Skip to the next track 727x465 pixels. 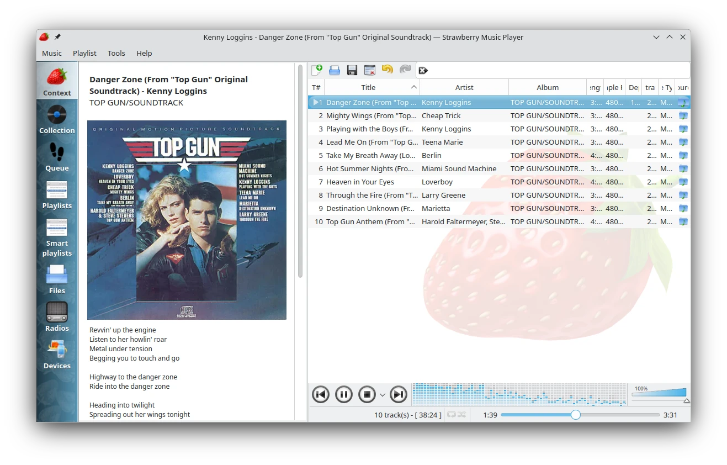399,394
